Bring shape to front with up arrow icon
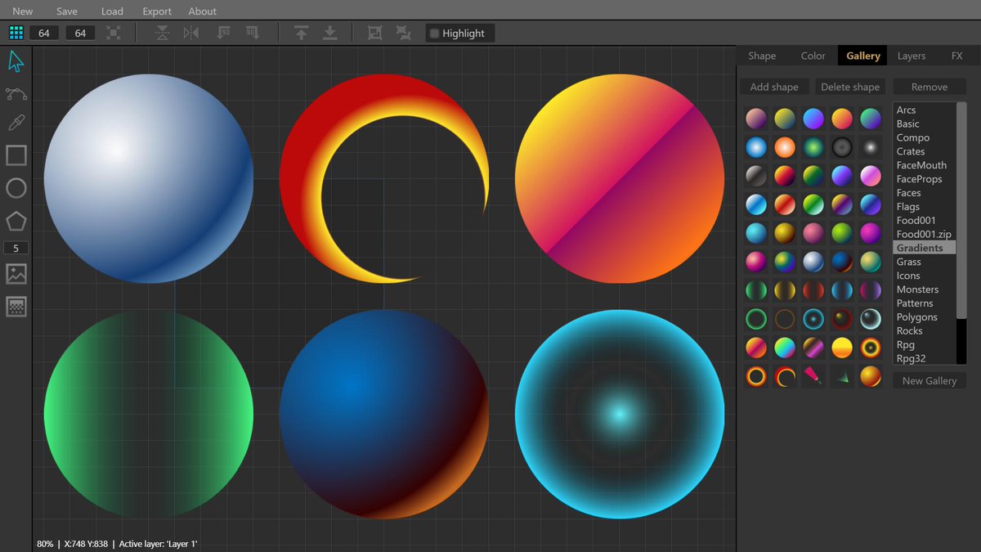Screen dimensions: 981x552 (x=302, y=33)
